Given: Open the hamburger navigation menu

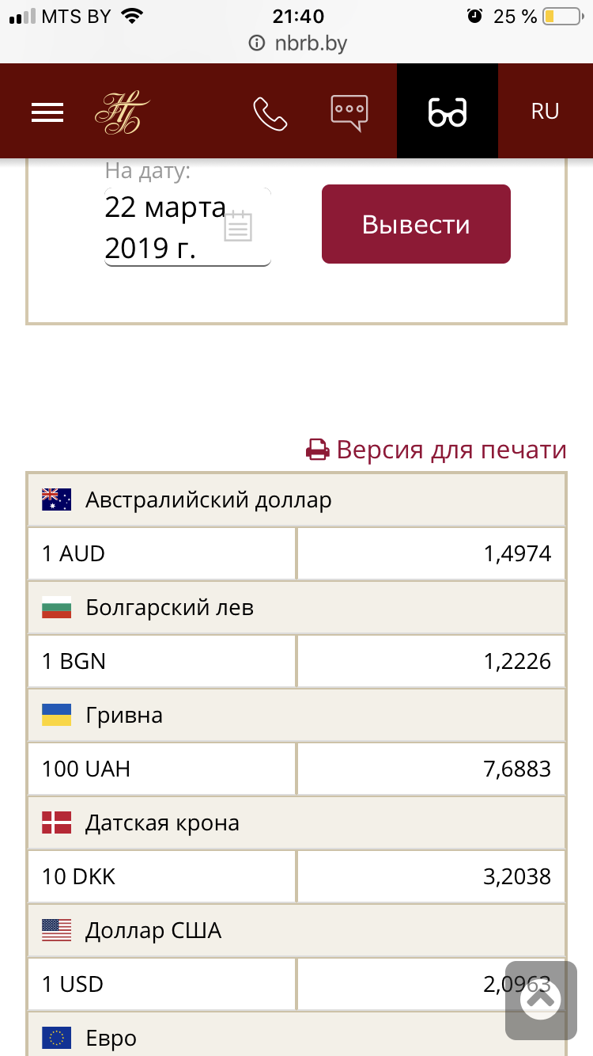Looking at the screenshot, I should pyautogui.click(x=47, y=112).
